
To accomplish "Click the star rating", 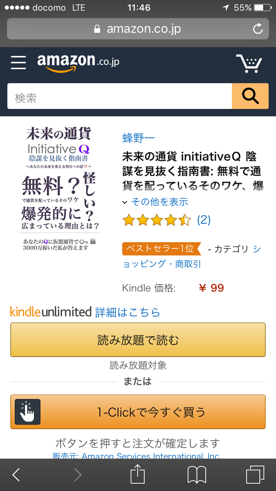I will coord(157,220).
